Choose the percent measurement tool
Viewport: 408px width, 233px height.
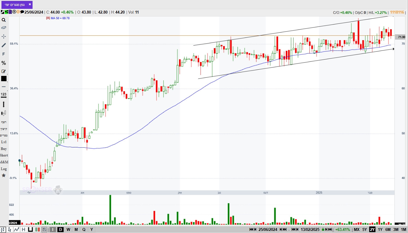pos(4,63)
